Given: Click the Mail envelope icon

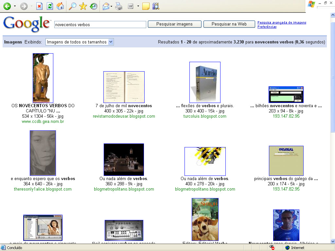Looking at the screenshot, I should (106, 6).
